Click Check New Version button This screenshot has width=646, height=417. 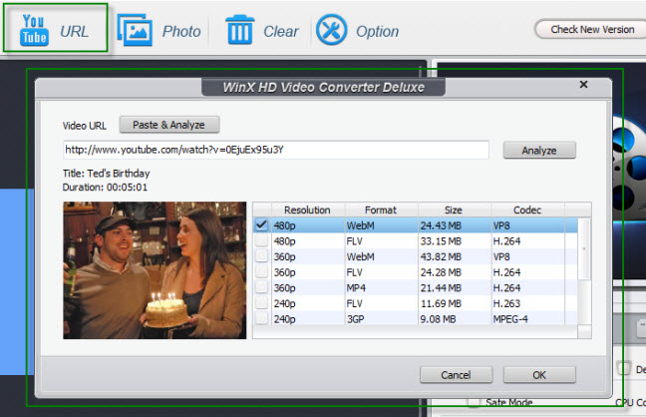[x=591, y=29]
